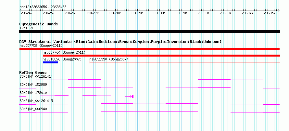Click the 23627k ruler tick label
289x131 pixels.
(93, 13)
